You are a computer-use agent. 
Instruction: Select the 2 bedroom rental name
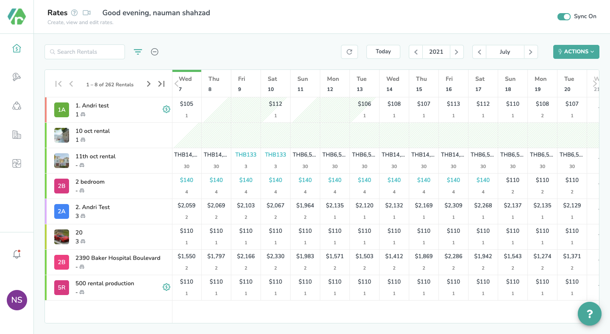[x=90, y=182]
